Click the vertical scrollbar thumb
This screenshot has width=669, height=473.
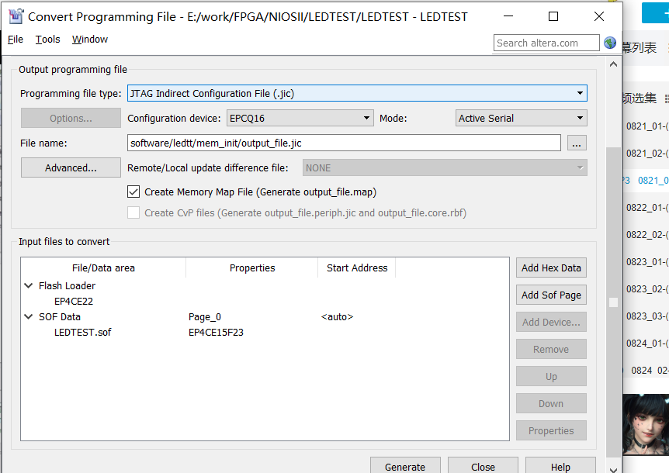click(x=614, y=302)
